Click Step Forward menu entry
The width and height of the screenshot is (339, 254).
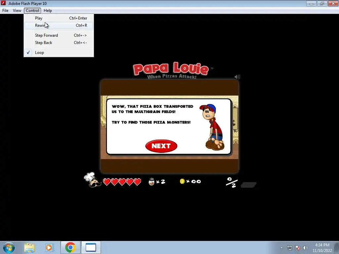(59, 35)
